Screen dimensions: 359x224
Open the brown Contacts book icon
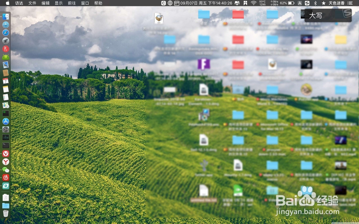click(6, 73)
